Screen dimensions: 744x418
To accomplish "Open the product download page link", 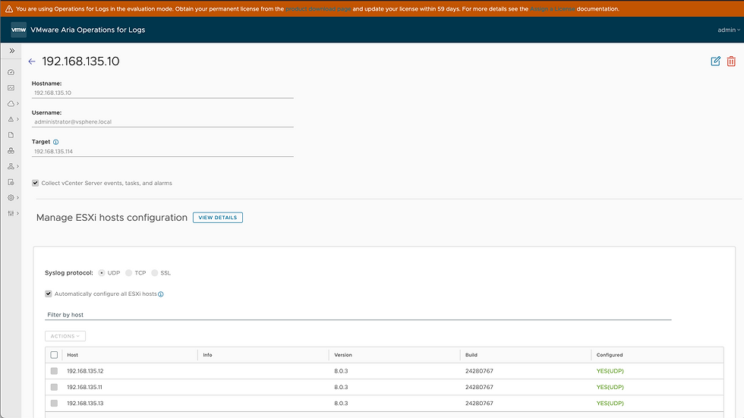I will [318, 9].
